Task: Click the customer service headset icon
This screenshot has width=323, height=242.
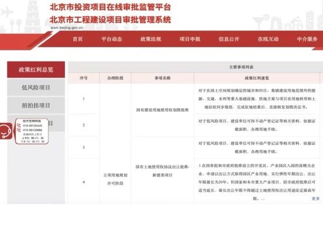Action: (x=6, y=131)
